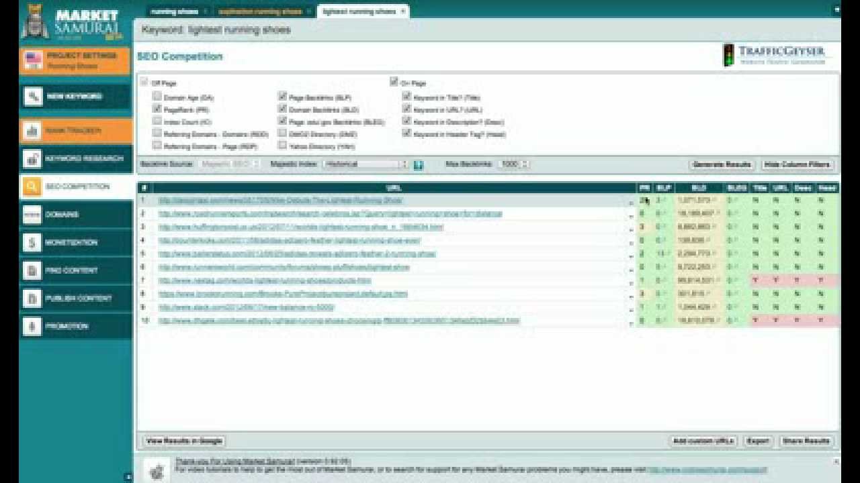
Task: Click View Results in Google button
Action: point(184,441)
